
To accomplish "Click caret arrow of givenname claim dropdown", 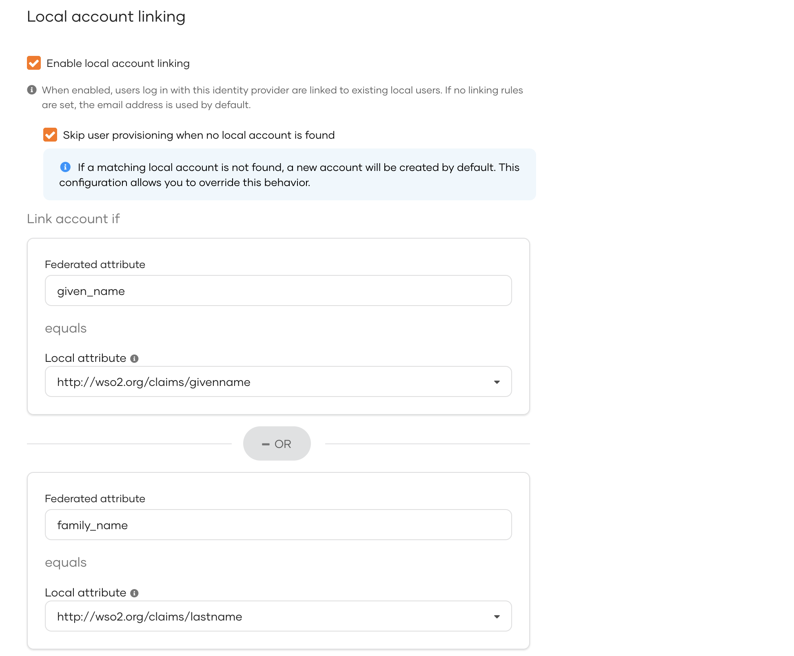I will point(497,382).
